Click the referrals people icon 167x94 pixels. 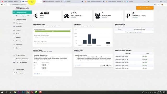click(x=97, y=16)
